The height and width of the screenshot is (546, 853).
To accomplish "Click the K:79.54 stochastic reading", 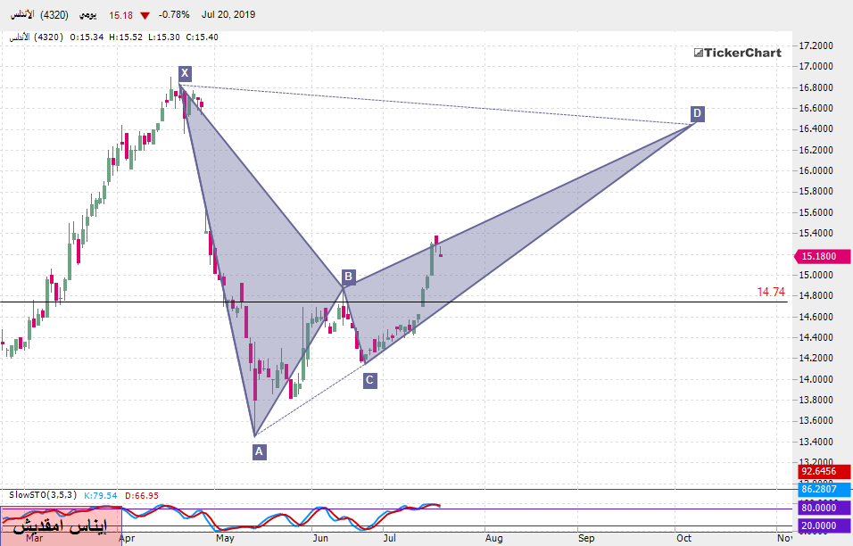I will point(102,494).
